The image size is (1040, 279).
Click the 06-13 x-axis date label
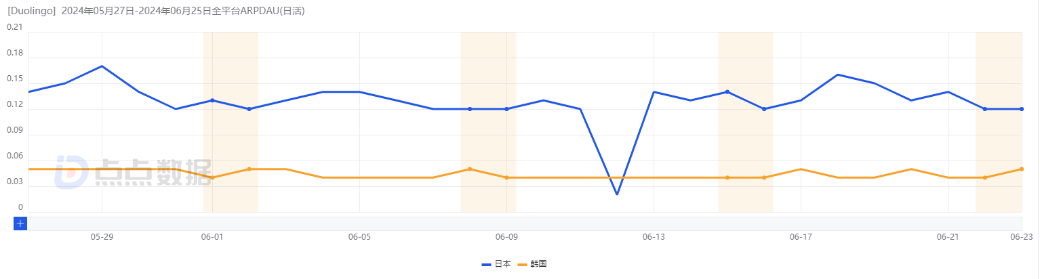(654, 237)
